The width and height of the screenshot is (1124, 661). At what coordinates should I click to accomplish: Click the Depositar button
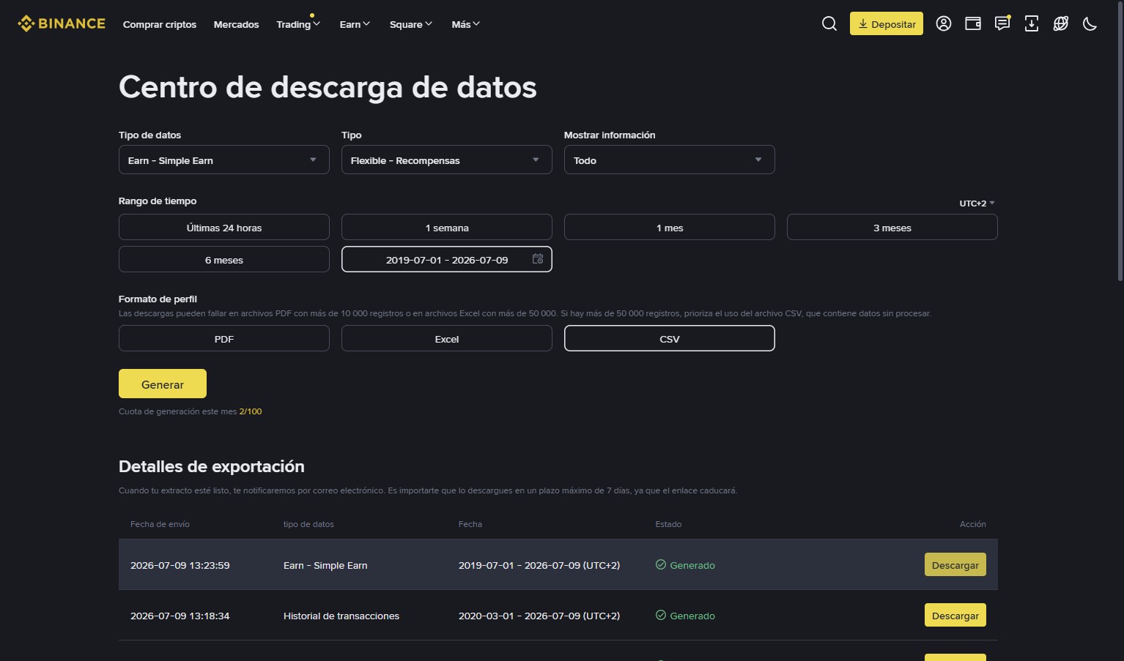click(887, 24)
